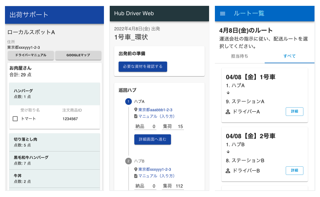Click the down arrow under 1. ハブA
320x197 pixels.
[x=228, y=93]
